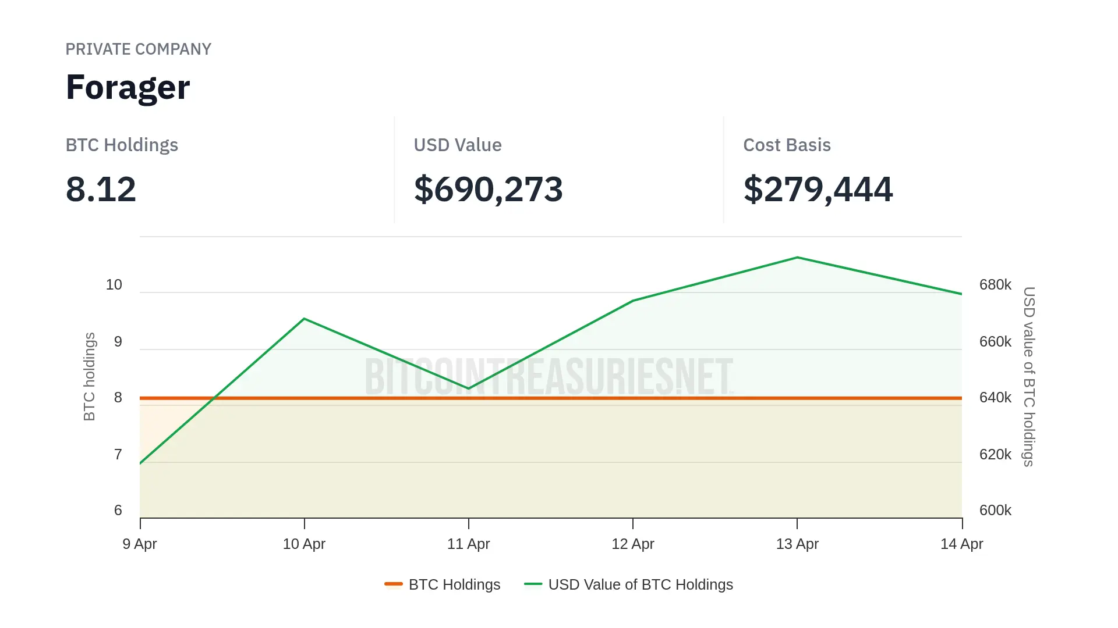
Task: Click the 8.12 BTC Holdings figure
Action: (x=101, y=189)
